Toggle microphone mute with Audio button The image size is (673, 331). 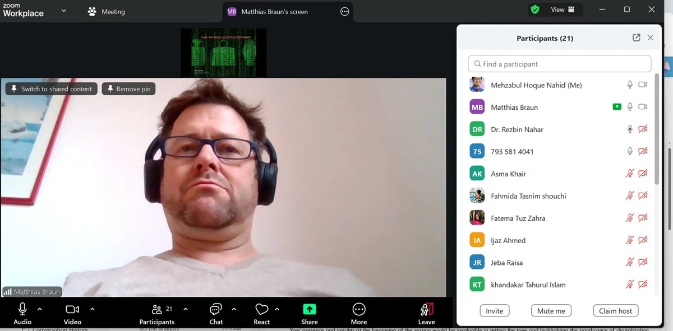[x=22, y=310]
